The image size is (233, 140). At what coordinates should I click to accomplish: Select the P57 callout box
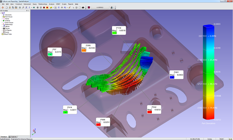coord(54,52)
